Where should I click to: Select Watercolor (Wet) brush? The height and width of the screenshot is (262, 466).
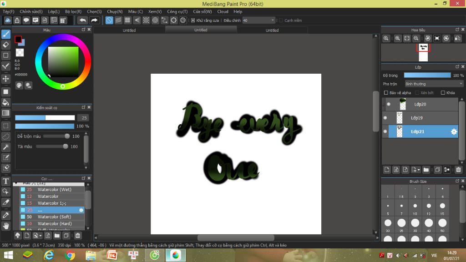click(52, 190)
